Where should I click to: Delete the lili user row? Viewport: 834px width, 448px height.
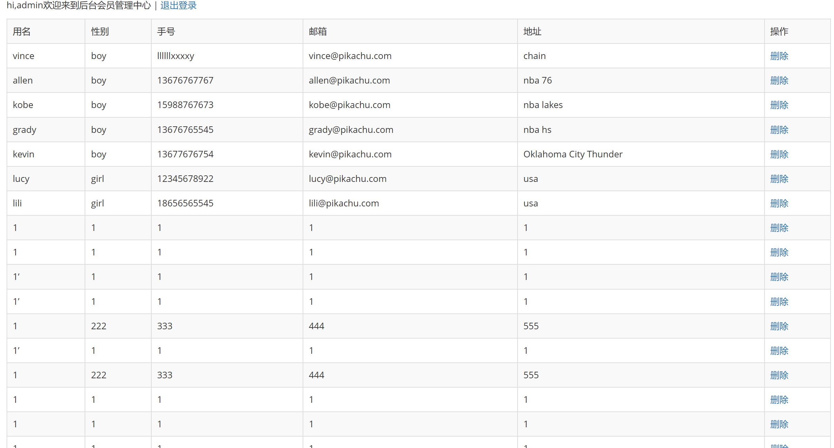779,203
